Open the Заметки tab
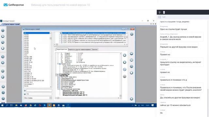 95,49
